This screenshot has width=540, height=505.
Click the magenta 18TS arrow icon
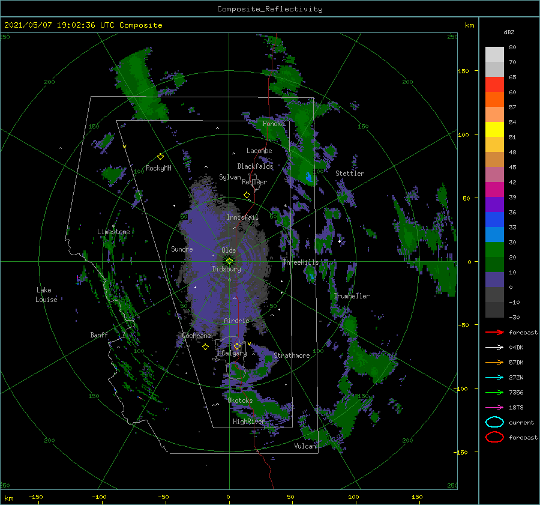coord(494,408)
